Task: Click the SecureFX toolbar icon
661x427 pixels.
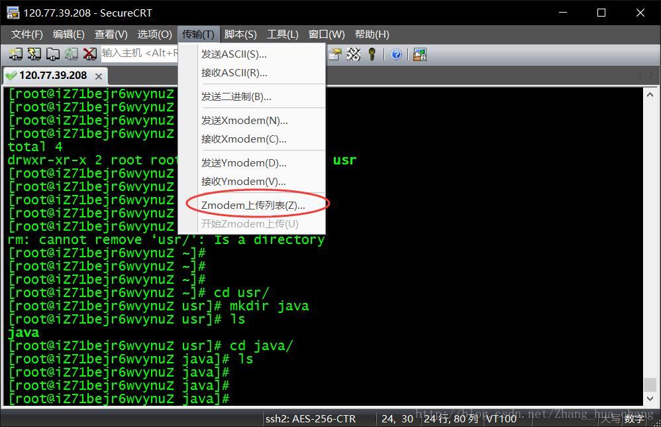Action: 419,54
